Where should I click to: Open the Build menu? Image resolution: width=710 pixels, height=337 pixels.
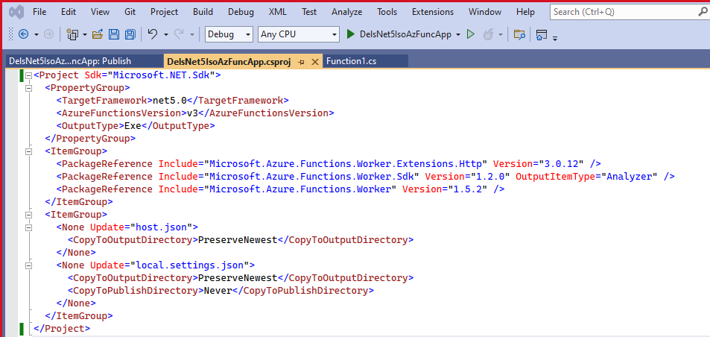(203, 12)
